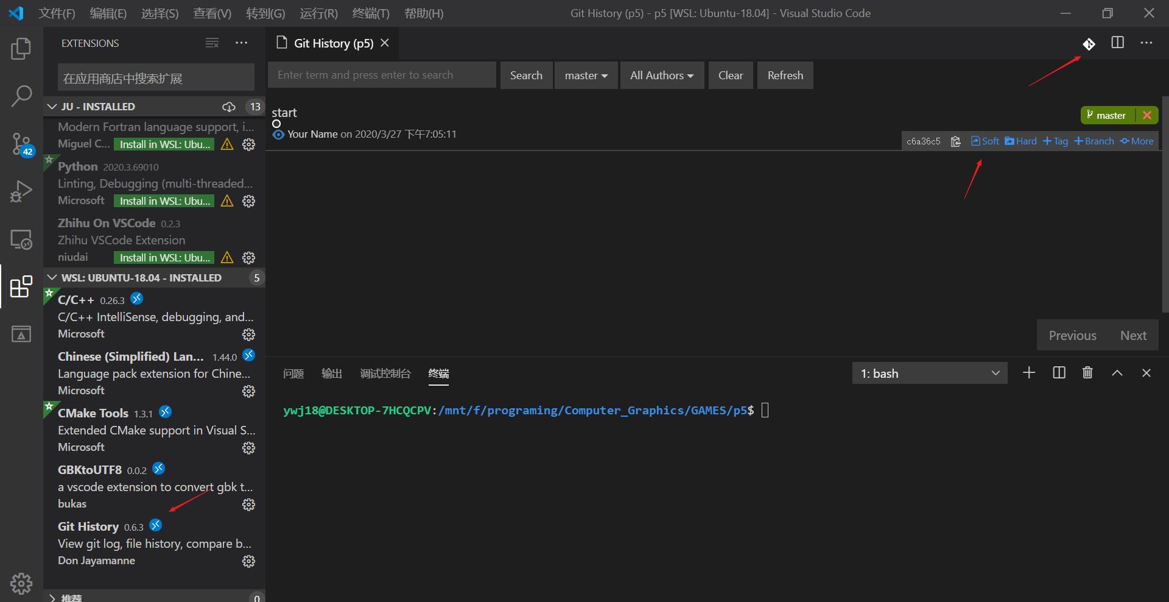This screenshot has width=1169, height=602.
Task: Click warning icon on Modern Fortran extension
Action: point(227,144)
